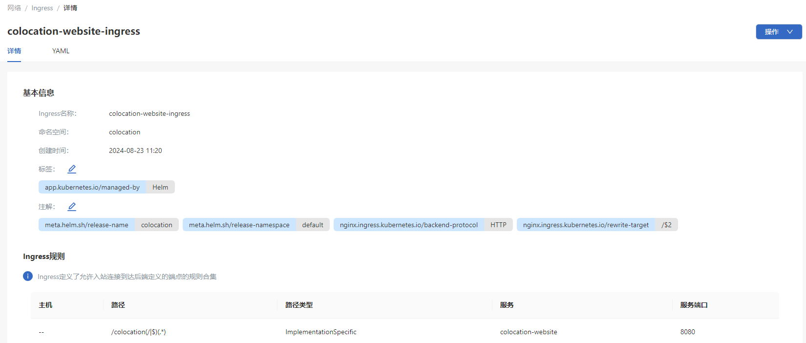
Task: Go to 网络 in the breadcrumb
Action: tap(14, 8)
